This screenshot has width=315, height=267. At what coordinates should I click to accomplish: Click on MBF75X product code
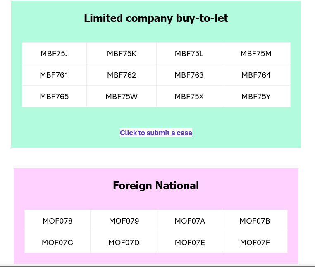189,96
